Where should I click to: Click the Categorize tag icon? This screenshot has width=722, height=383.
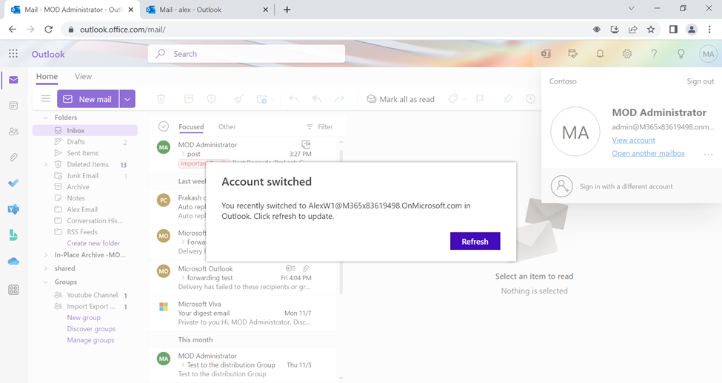[453, 99]
